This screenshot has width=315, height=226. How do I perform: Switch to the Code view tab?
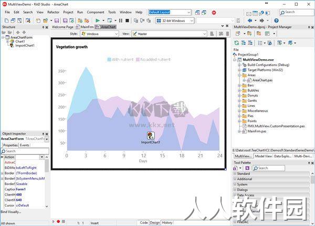pos(144,222)
